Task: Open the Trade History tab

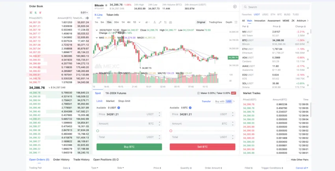Action: pyautogui.click(x=82, y=160)
